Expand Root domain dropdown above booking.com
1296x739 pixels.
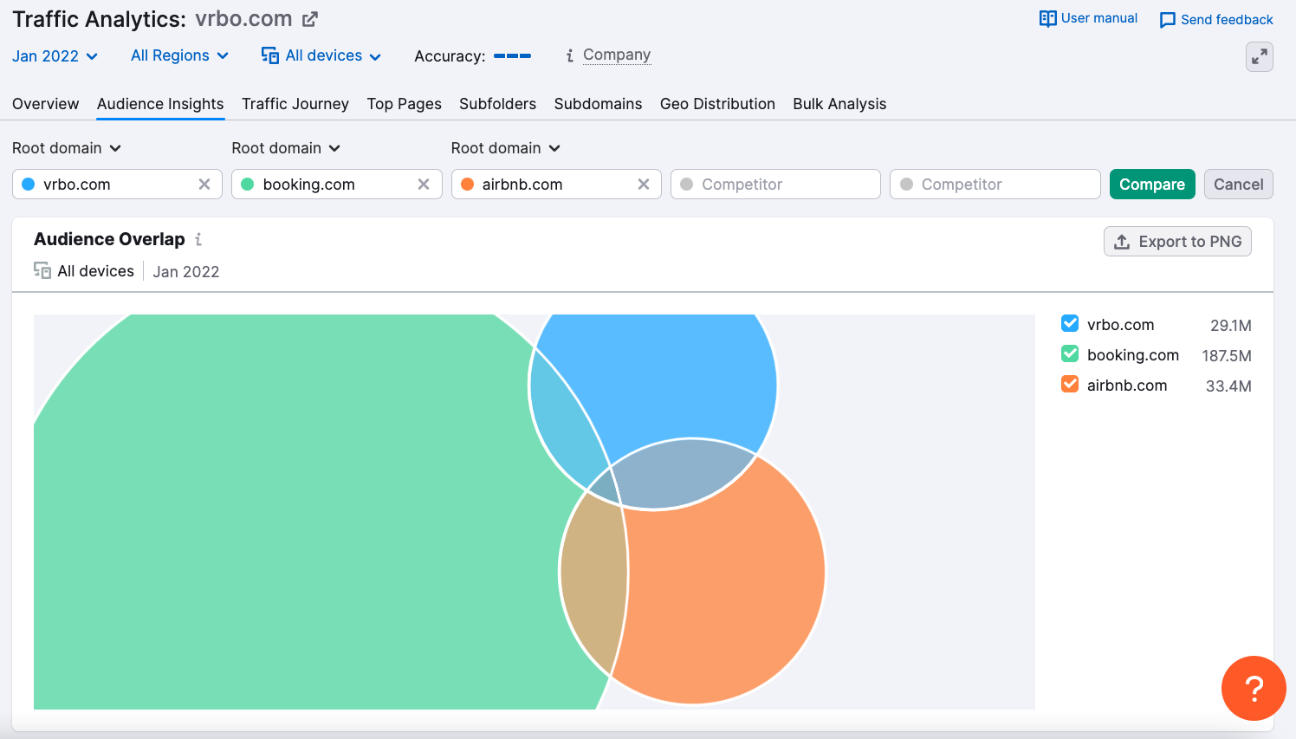pyautogui.click(x=286, y=148)
